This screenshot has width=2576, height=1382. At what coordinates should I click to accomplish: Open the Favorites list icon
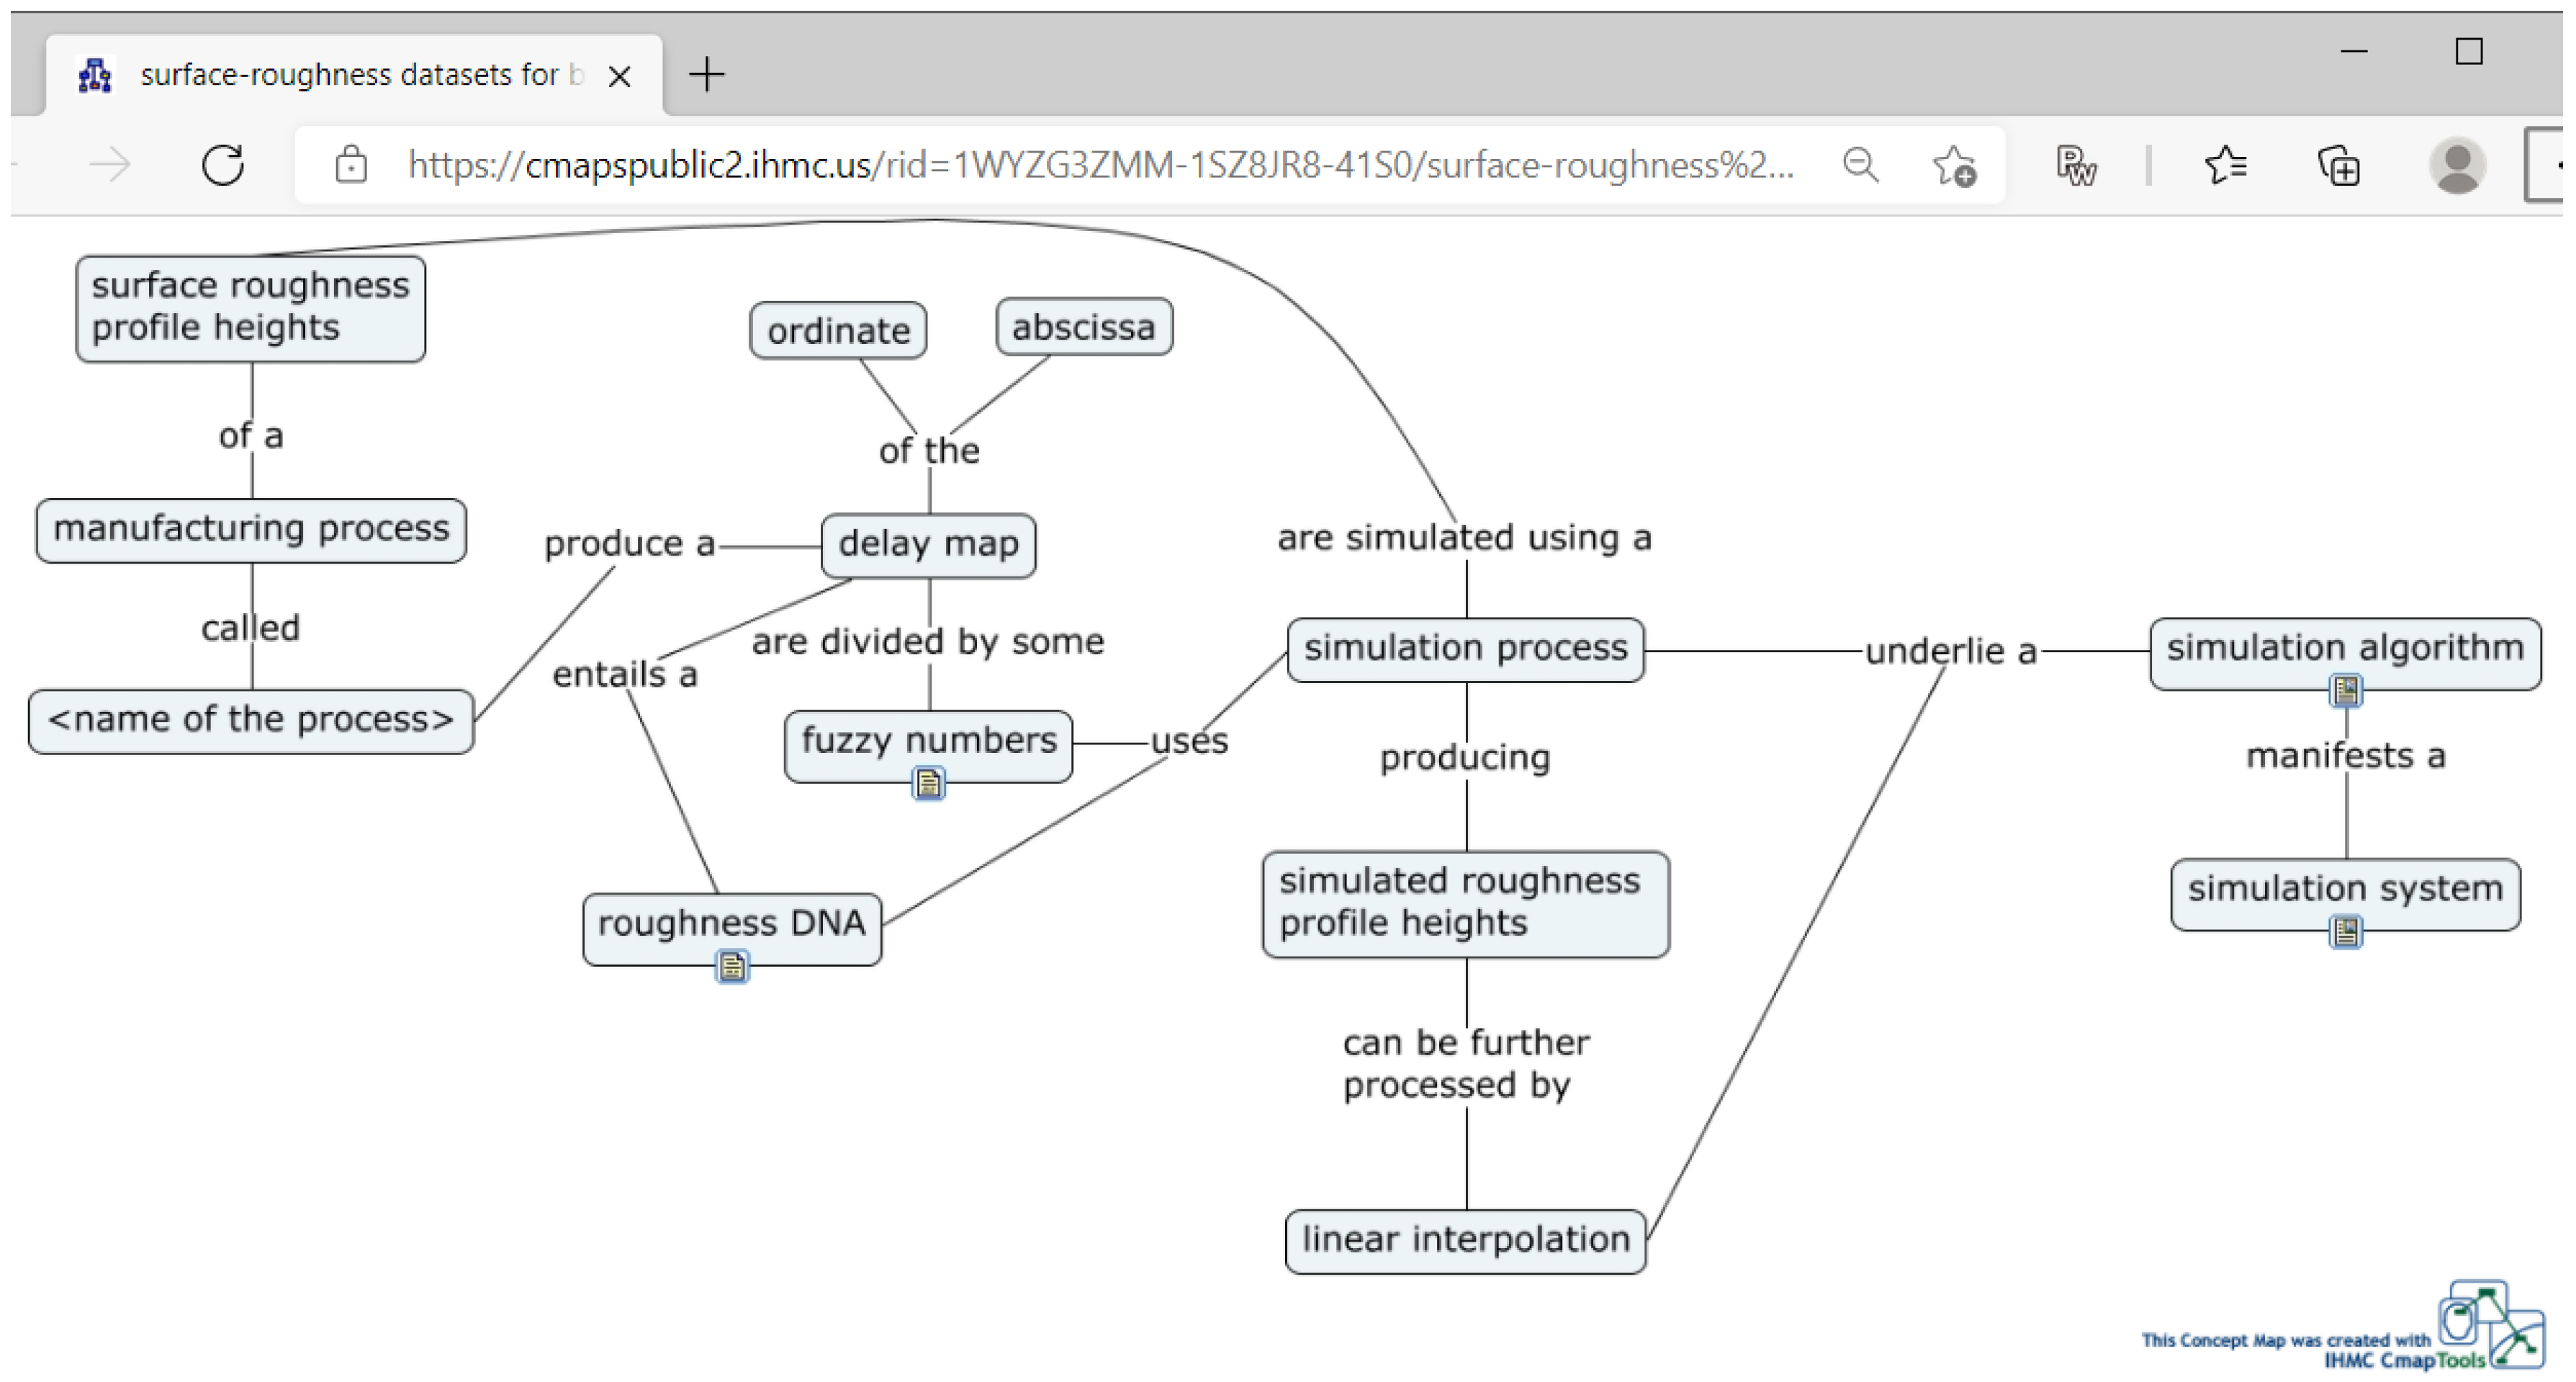[x=2225, y=165]
